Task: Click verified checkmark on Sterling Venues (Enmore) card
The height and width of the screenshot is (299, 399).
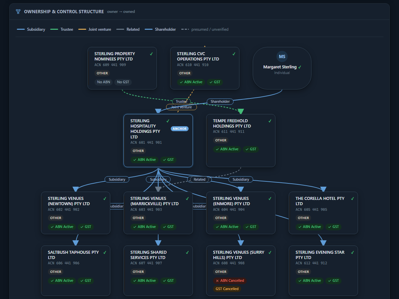Action: pyautogui.click(x=270, y=199)
